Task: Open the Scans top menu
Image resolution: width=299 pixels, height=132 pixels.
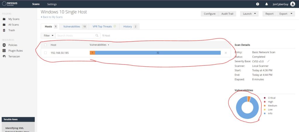Action: point(36,4)
